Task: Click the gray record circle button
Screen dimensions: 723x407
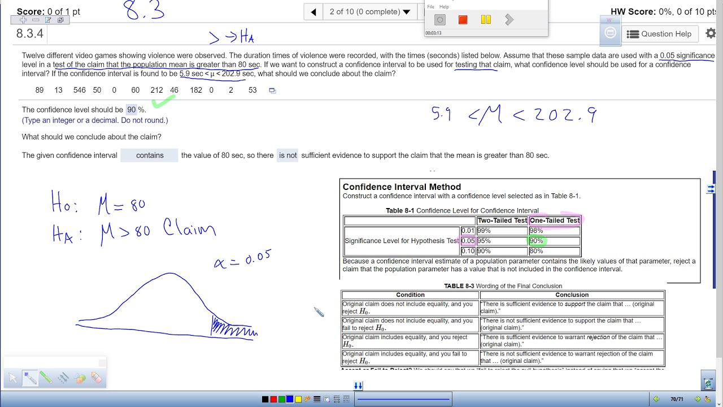Action: coord(440,20)
